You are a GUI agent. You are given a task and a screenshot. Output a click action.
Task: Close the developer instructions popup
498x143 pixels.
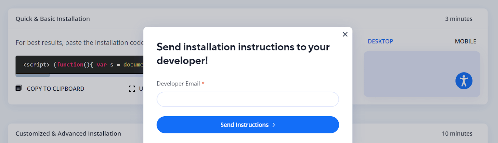(x=345, y=34)
